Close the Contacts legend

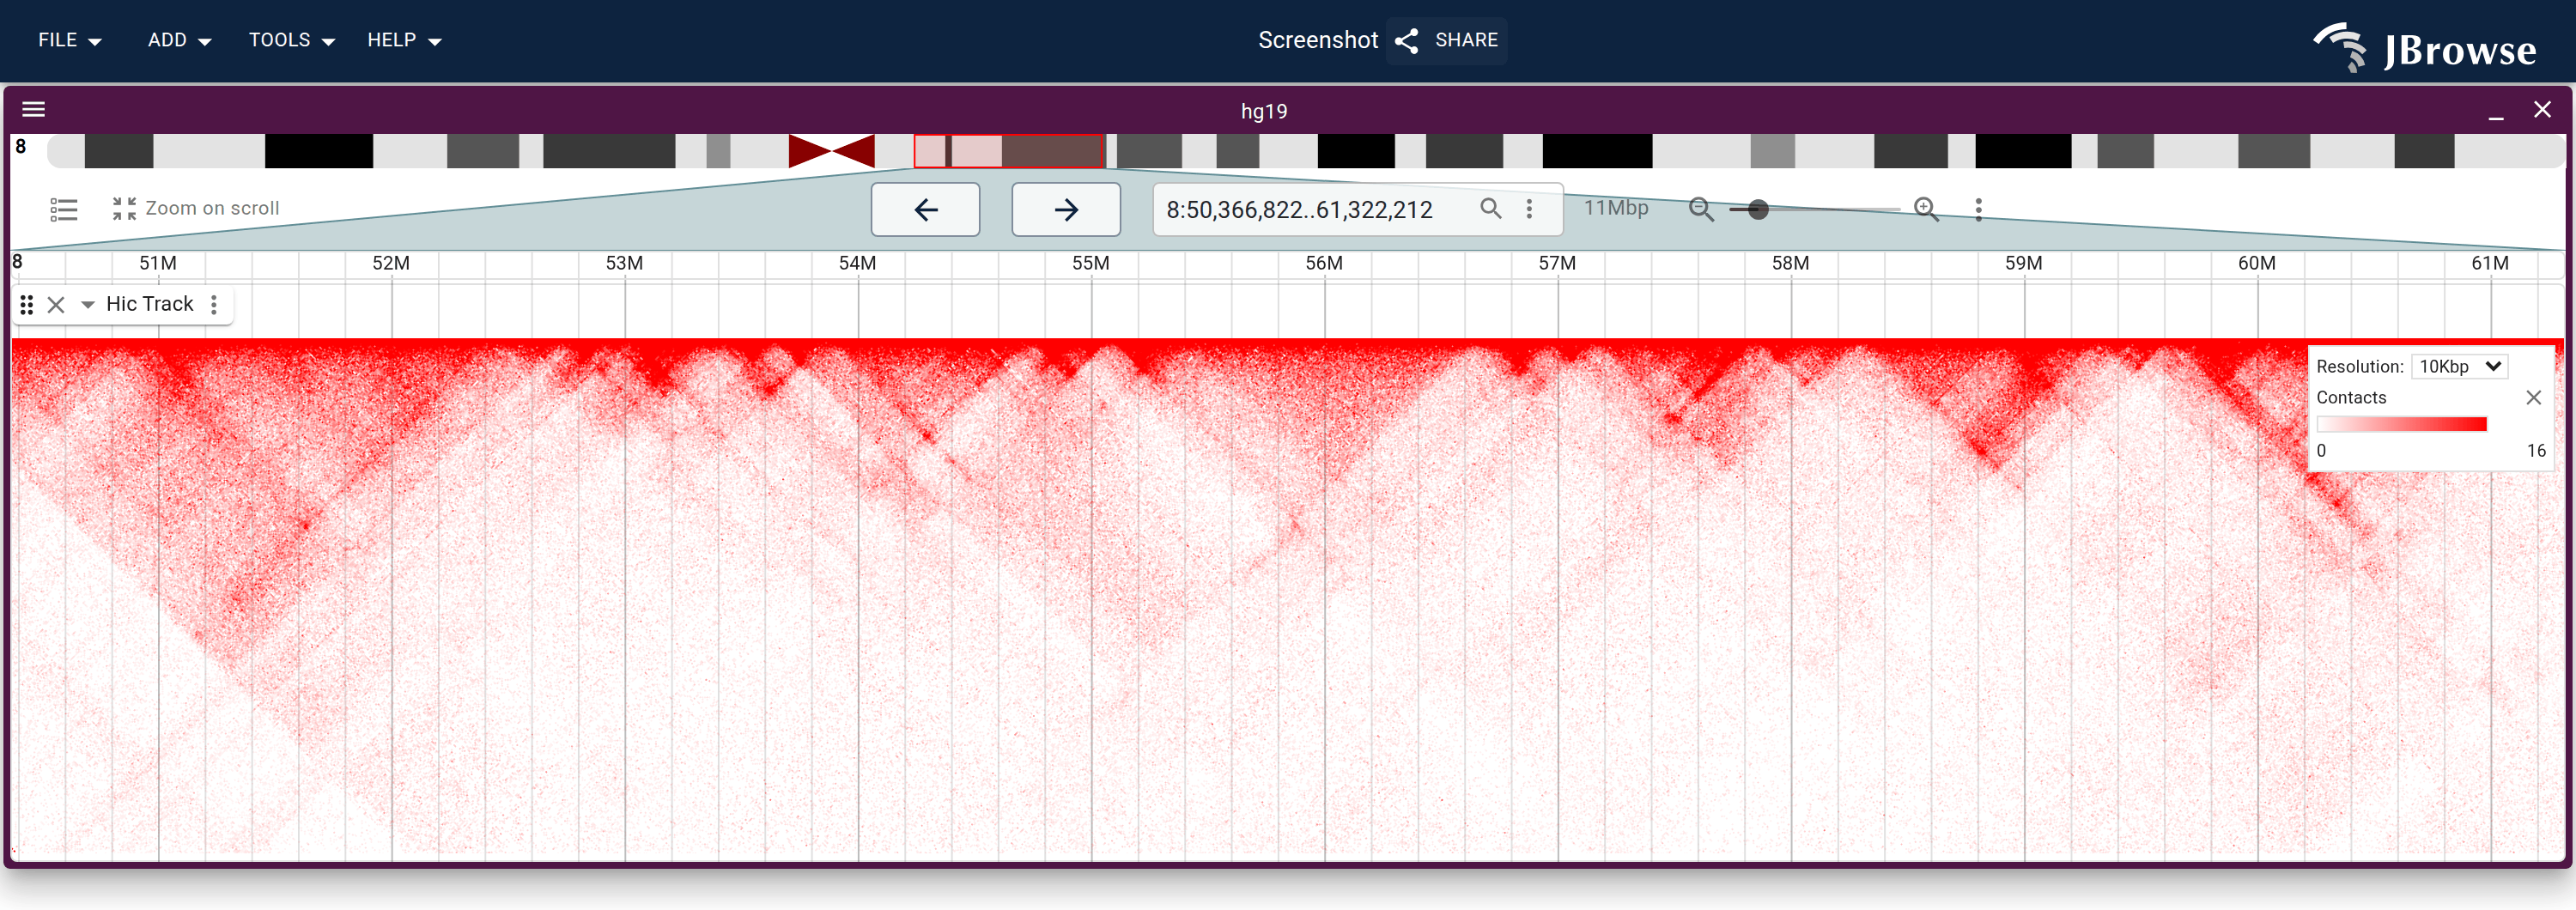pos(2533,397)
